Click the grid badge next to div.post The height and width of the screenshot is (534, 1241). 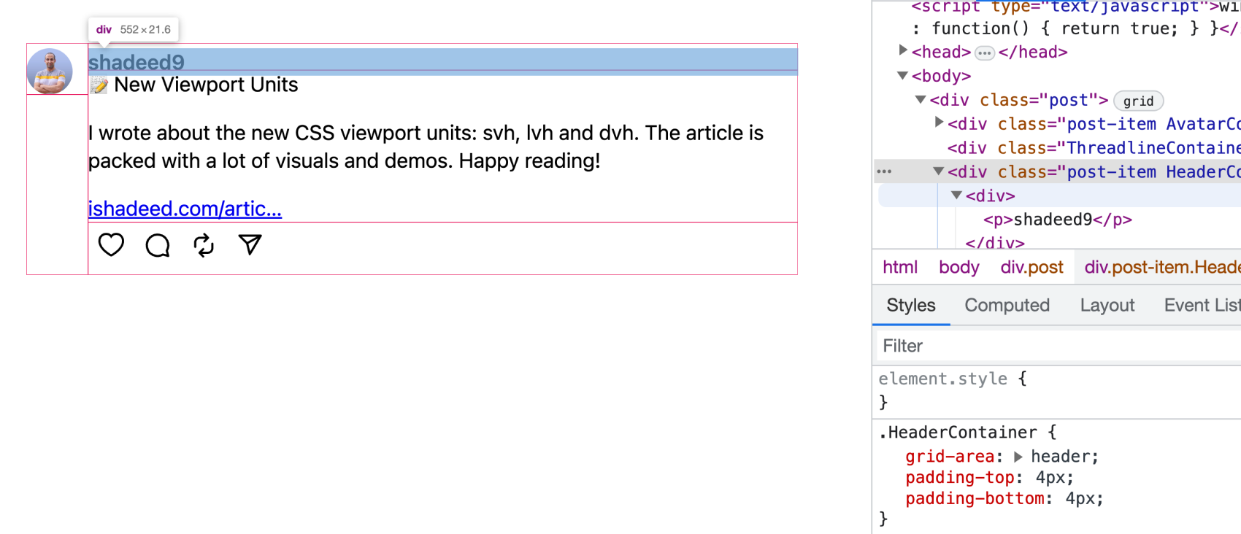1138,101
